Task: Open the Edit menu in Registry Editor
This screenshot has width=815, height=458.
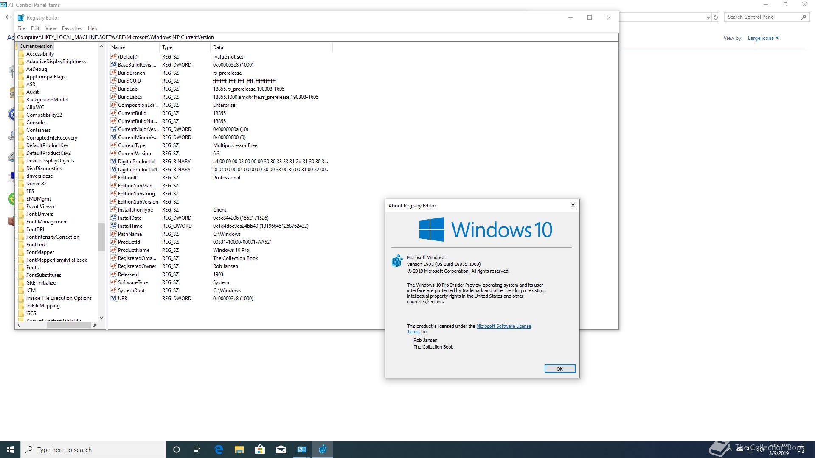Action: tap(35, 28)
